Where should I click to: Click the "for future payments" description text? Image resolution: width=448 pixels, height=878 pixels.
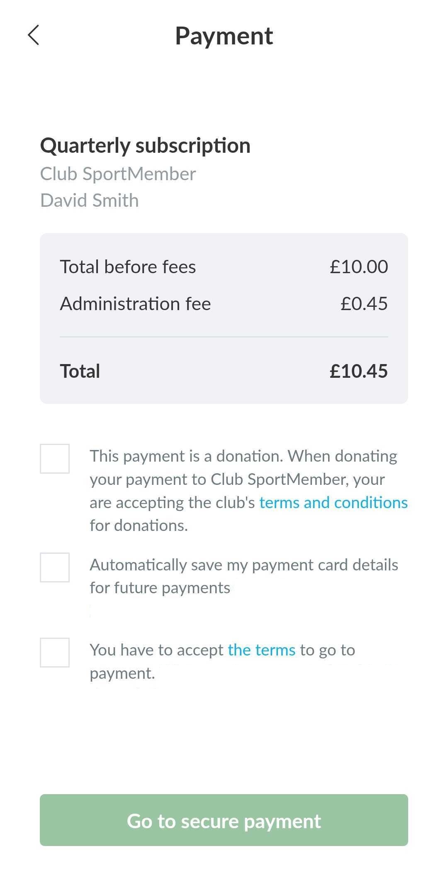(160, 588)
